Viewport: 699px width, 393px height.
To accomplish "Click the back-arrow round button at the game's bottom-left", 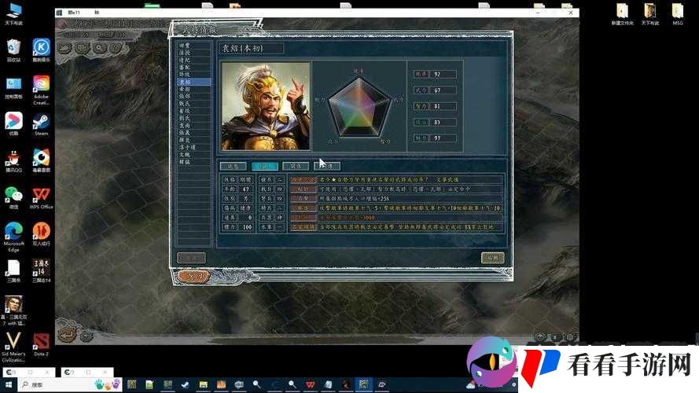I will coord(67,334).
